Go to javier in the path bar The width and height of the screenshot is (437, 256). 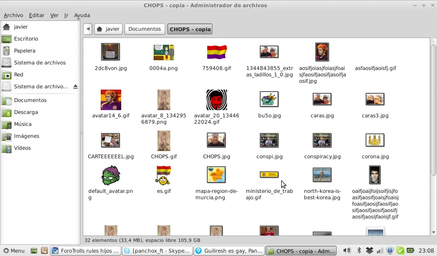108,29
